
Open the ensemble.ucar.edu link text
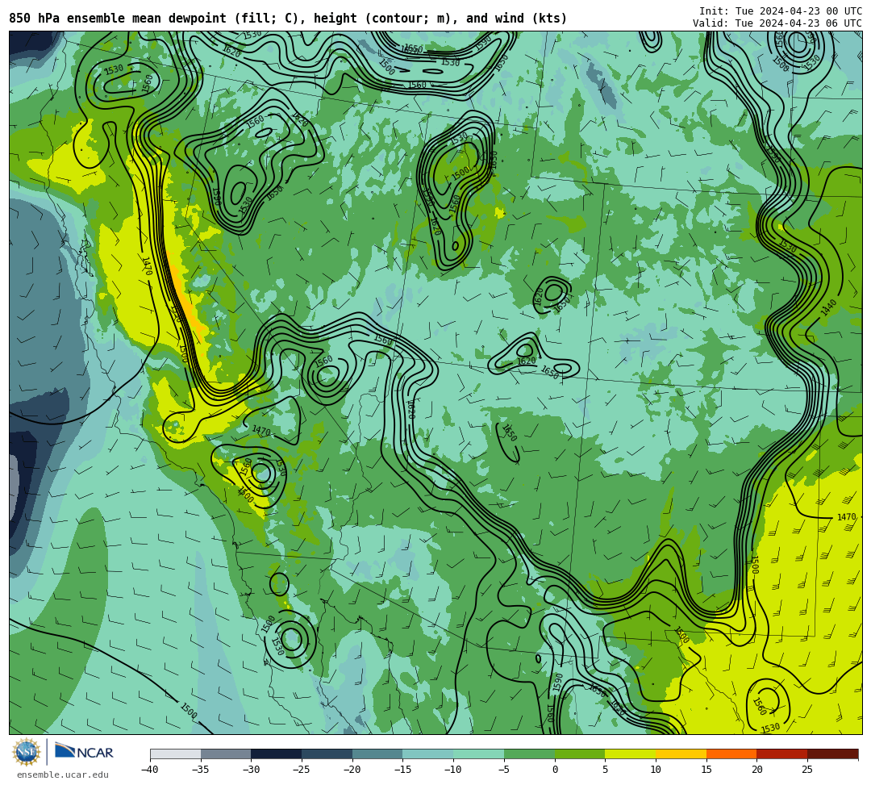(x=63, y=775)
